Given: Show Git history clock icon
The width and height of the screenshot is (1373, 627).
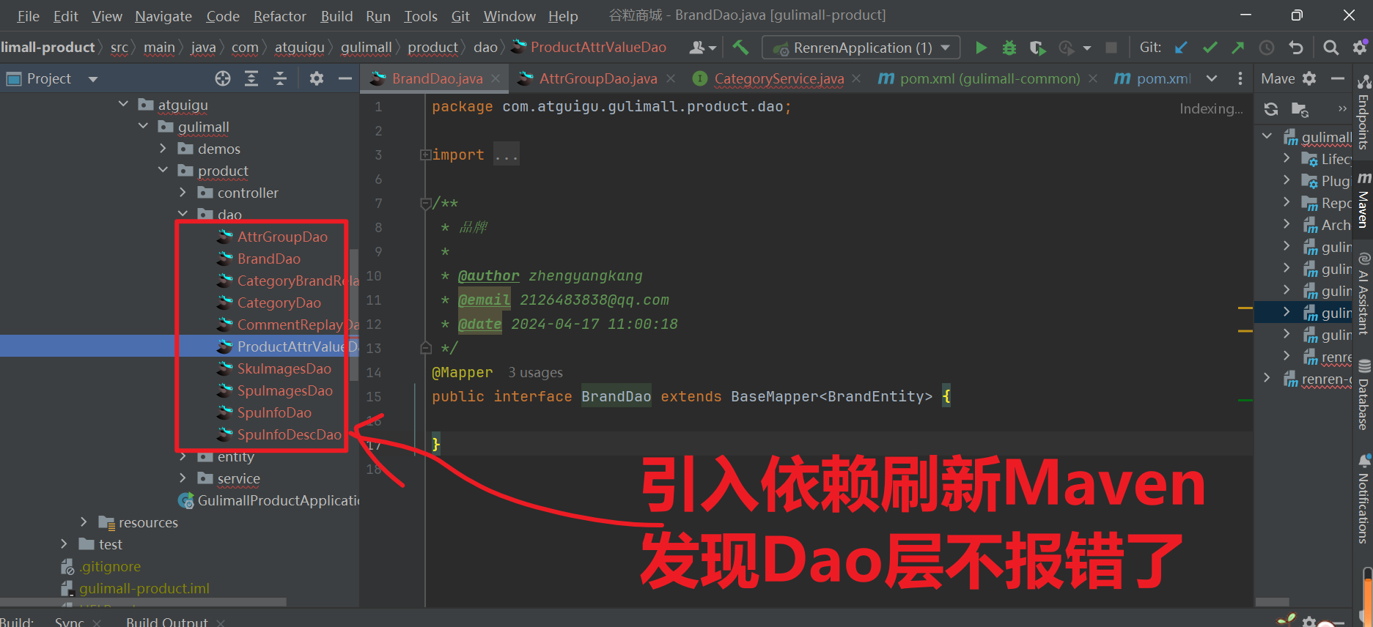Looking at the screenshot, I should coord(1267,48).
